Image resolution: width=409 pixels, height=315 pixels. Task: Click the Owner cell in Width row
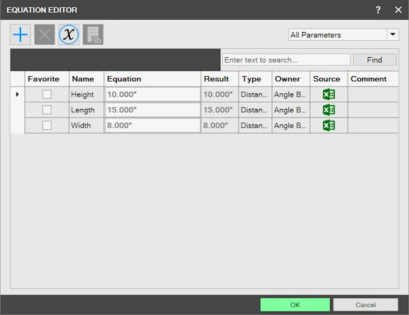tap(291, 125)
